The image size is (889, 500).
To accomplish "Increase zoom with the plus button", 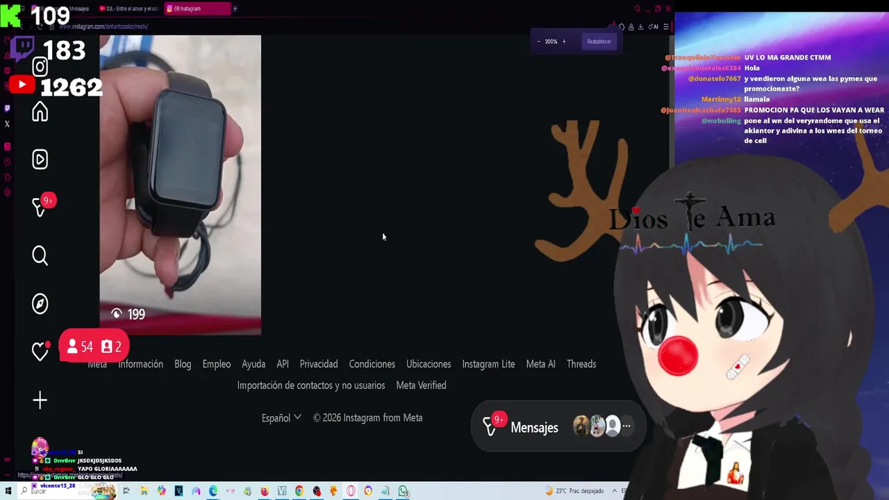I will coord(564,42).
